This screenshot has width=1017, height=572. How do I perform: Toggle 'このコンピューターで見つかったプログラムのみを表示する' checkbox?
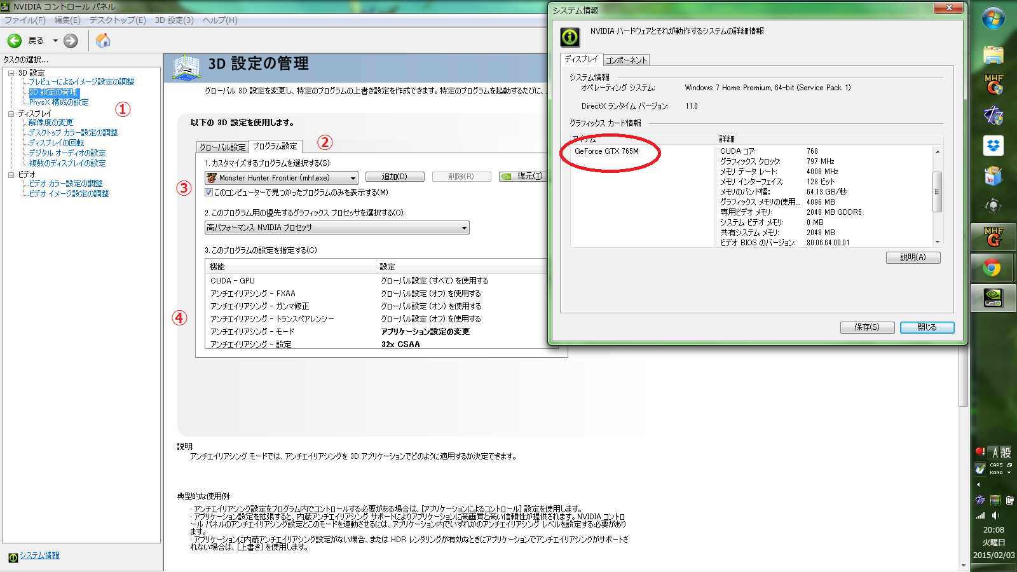(208, 193)
